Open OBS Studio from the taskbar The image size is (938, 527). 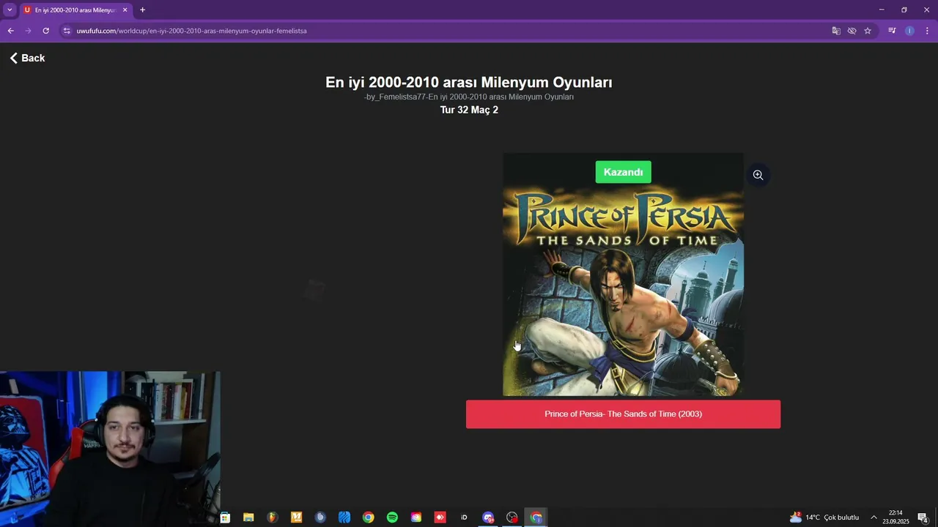pyautogui.click(x=512, y=517)
